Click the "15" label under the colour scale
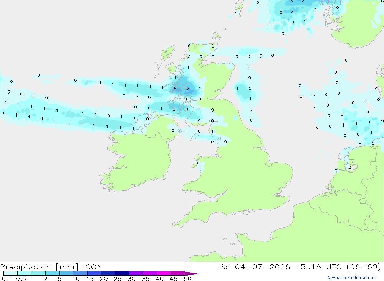 [90, 279]
